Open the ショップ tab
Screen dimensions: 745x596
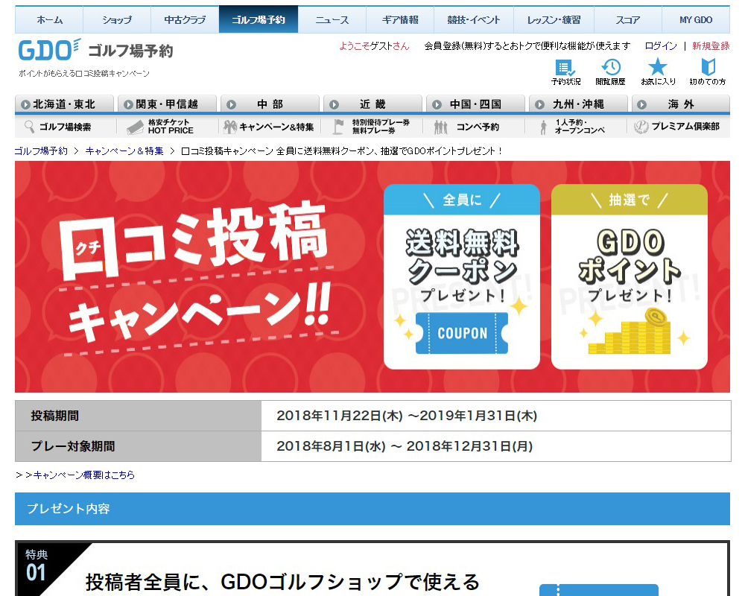pyautogui.click(x=117, y=20)
